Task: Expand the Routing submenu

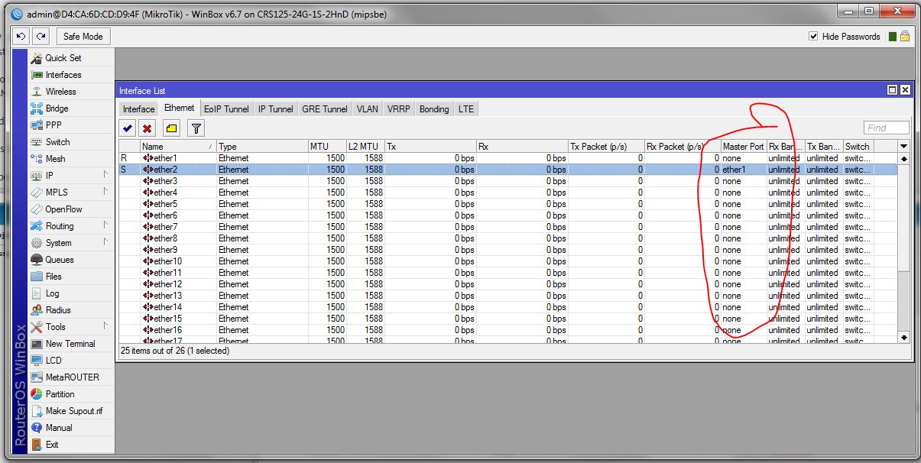Action: tap(71, 226)
